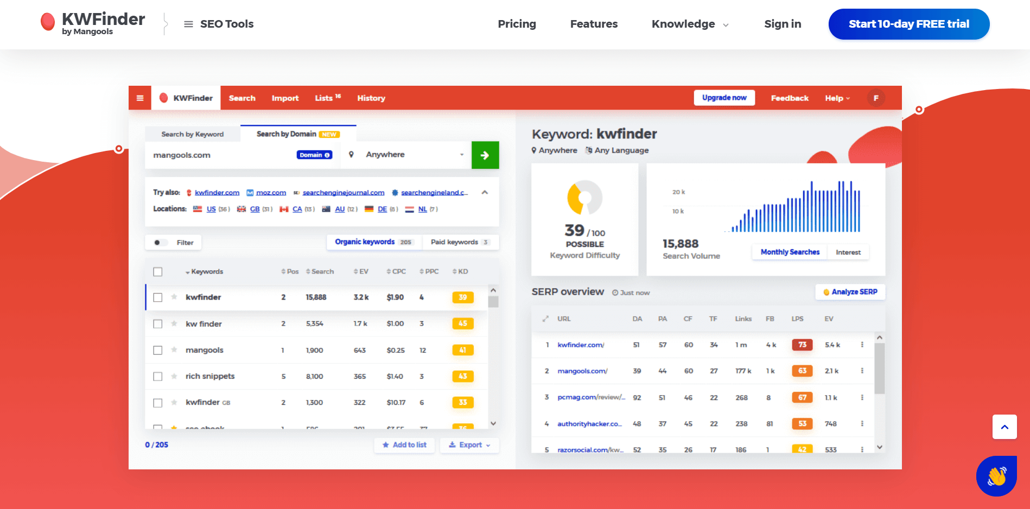The width and height of the screenshot is (1030, 509).
Task: Sort by the KD column header
Action: pyautogui.click(x=460, y=271)
